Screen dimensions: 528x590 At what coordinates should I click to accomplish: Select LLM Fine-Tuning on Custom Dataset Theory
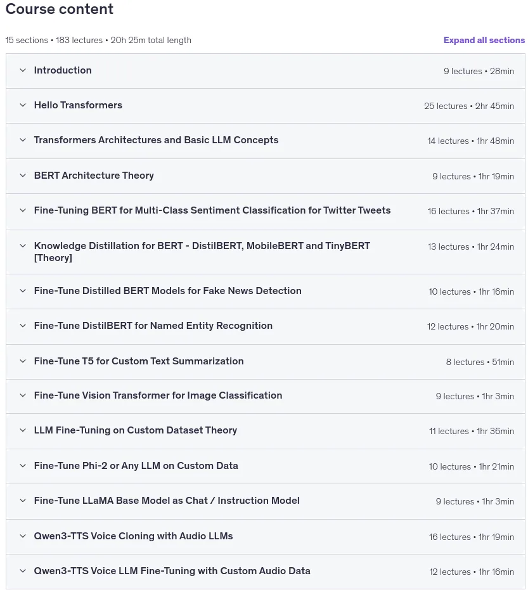coord(136,430)
